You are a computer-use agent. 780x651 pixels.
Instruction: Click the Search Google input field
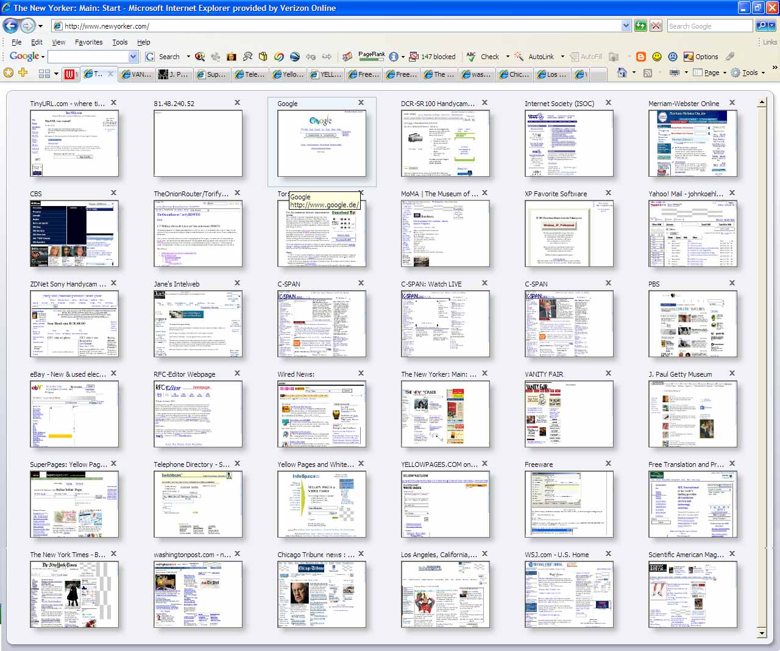click(710, 26)
